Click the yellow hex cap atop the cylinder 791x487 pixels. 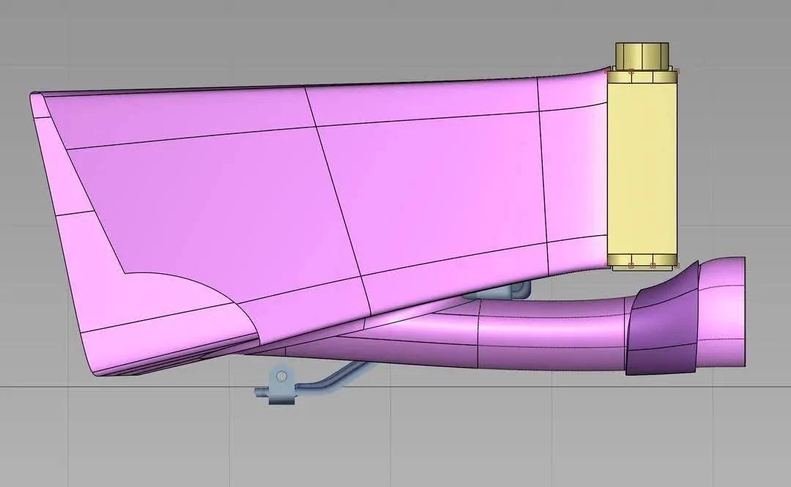click(x=642, y=55)
